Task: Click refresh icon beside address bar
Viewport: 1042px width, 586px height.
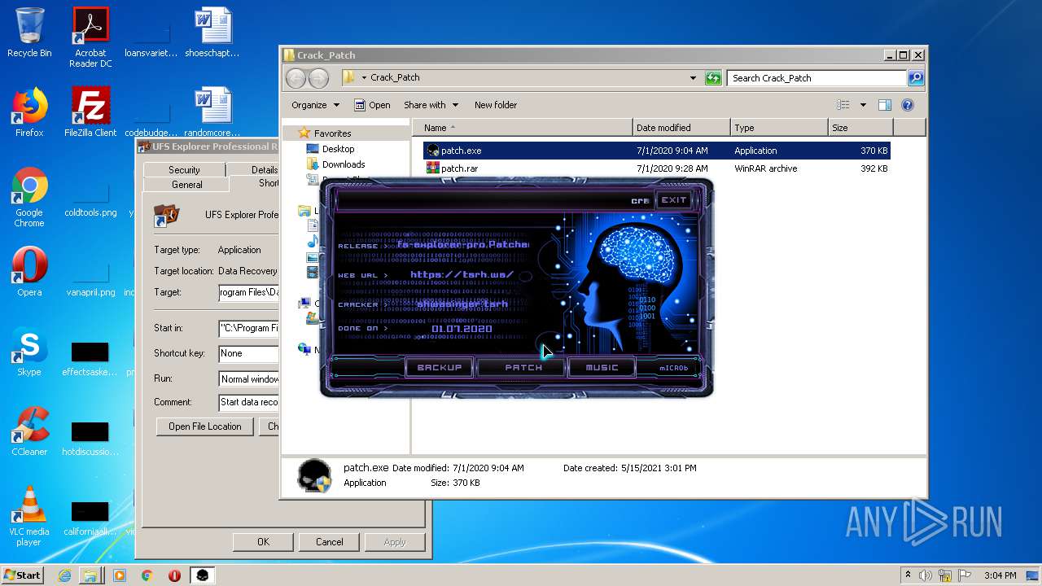Action: (713, 78)
